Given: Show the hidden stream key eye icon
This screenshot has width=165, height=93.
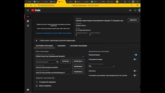Looking at the screenshot, I should [57, 62].
